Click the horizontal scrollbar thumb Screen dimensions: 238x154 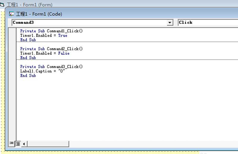pos(48,144)
